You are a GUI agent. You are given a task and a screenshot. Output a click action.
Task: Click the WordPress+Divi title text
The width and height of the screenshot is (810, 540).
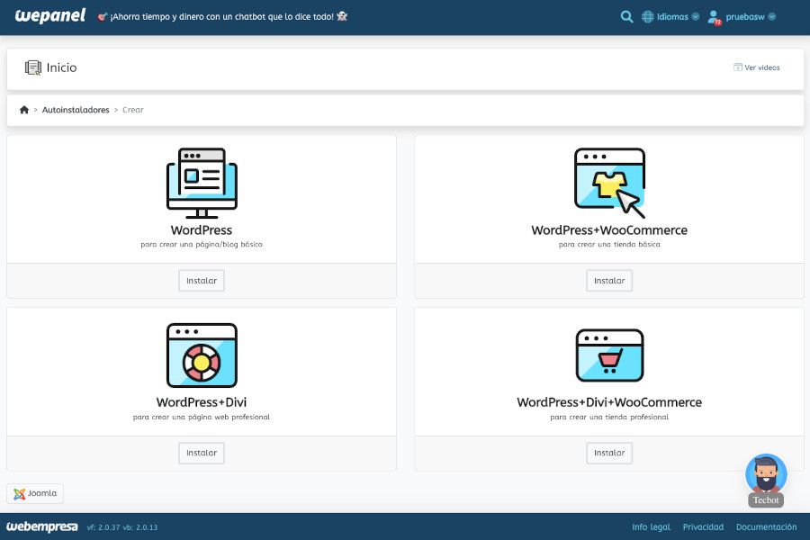click(202, 402)
